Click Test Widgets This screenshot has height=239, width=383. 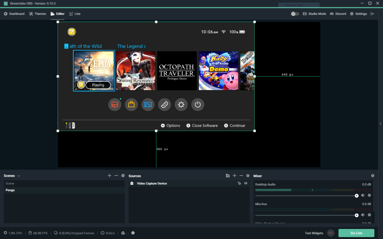[314, 233]
